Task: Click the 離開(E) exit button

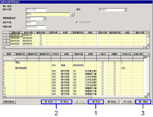Action: (x=143, y=102)
